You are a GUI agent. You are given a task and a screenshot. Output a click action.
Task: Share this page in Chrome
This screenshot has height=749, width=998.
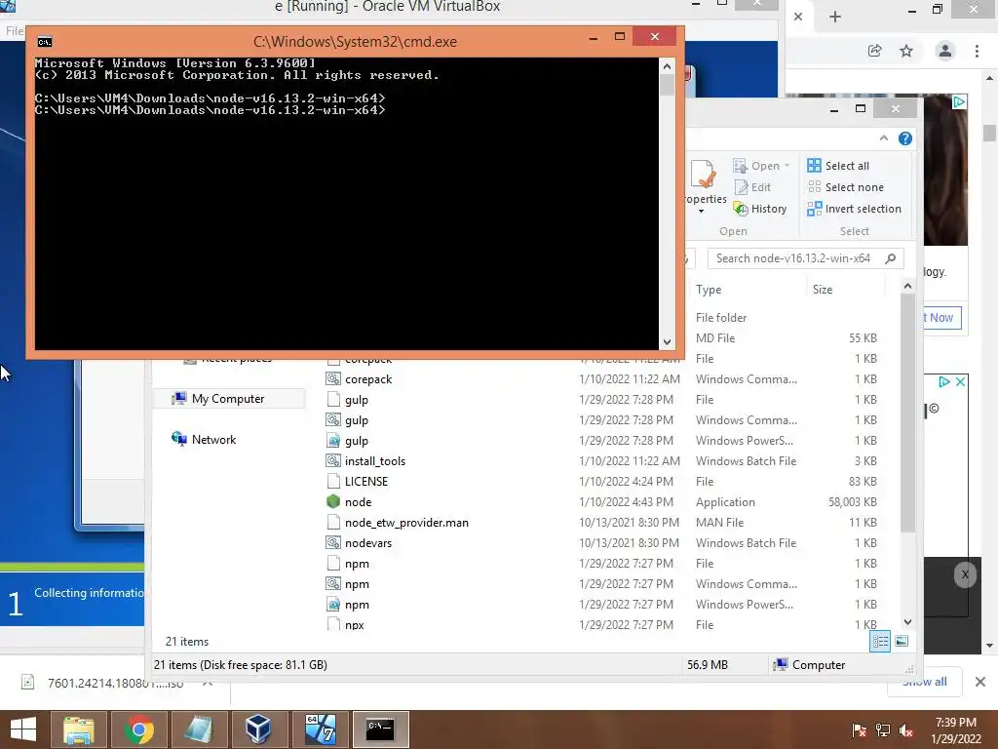click(x=874, y=51)
